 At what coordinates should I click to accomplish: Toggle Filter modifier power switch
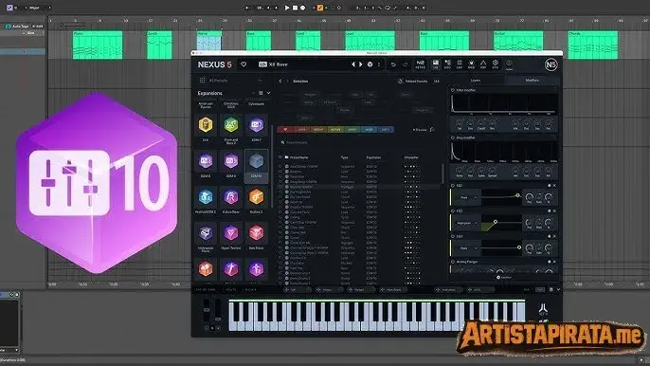[453, 90]
